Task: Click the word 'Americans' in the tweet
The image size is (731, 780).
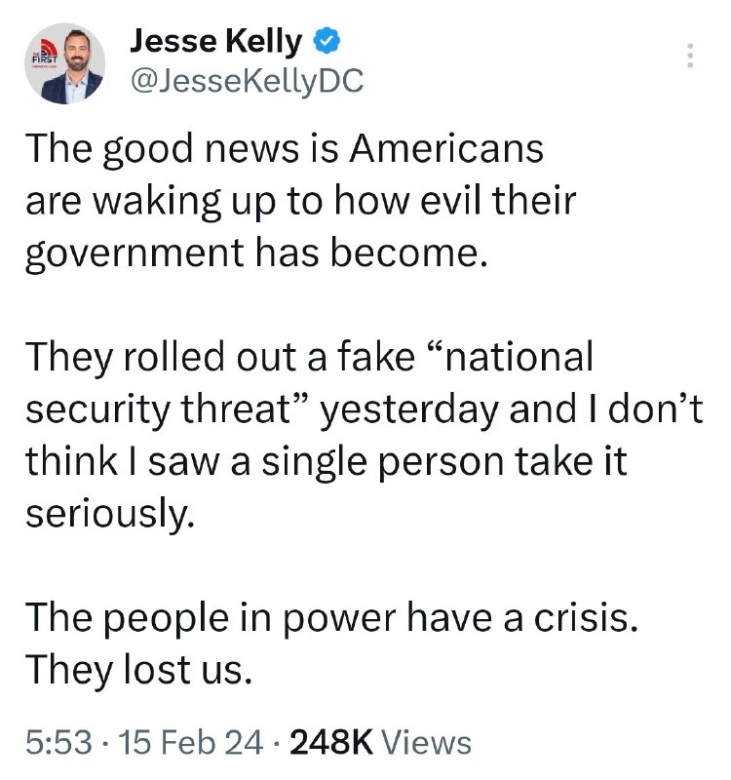Action: (446, 149)
